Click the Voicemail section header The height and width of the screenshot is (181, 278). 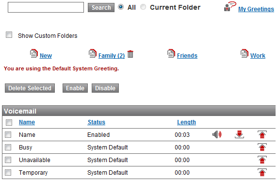click(x=139, y=111)
